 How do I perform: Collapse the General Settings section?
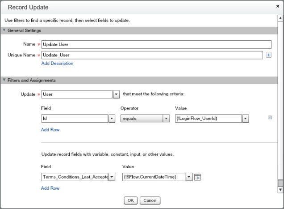pyautogui.click(x=4, y=30)
